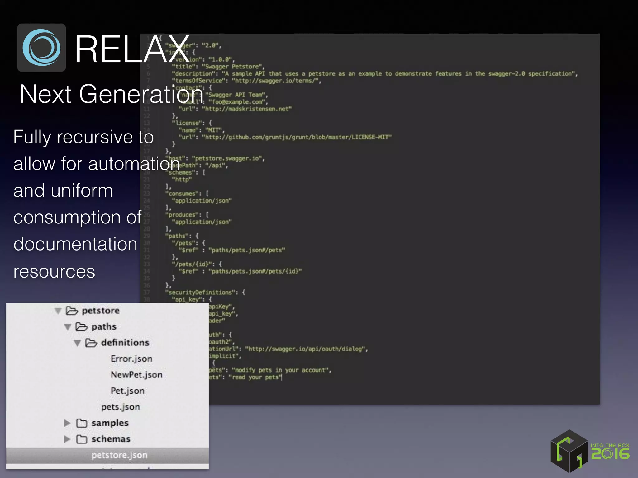Screen dimensions: 638x478
Task: Select Pet.json in the file tree
Action: (128, 391)
